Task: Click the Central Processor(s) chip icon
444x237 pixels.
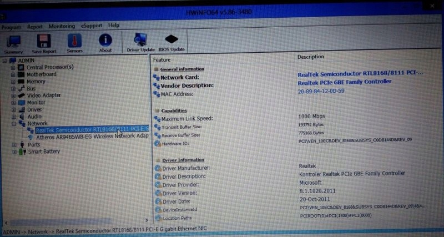Action: click(x=21, y=67)
